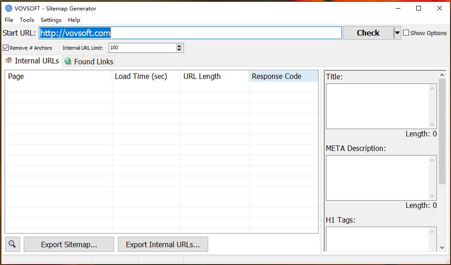Click inside the Title text box

coord(377,106)
